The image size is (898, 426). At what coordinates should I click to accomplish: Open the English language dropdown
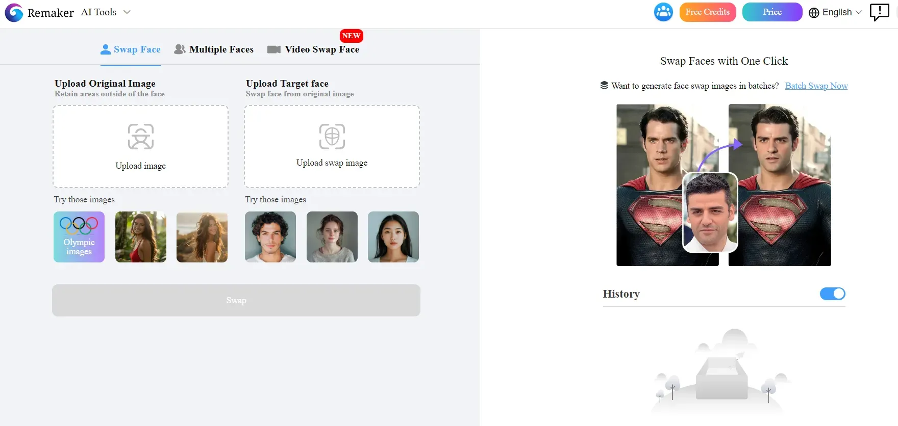(837, 12)
